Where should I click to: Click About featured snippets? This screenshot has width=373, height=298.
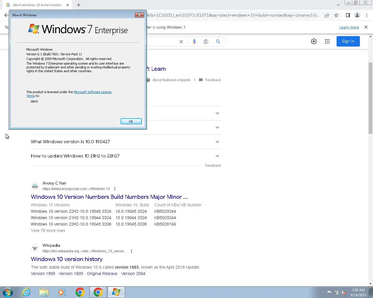(171, 80)
